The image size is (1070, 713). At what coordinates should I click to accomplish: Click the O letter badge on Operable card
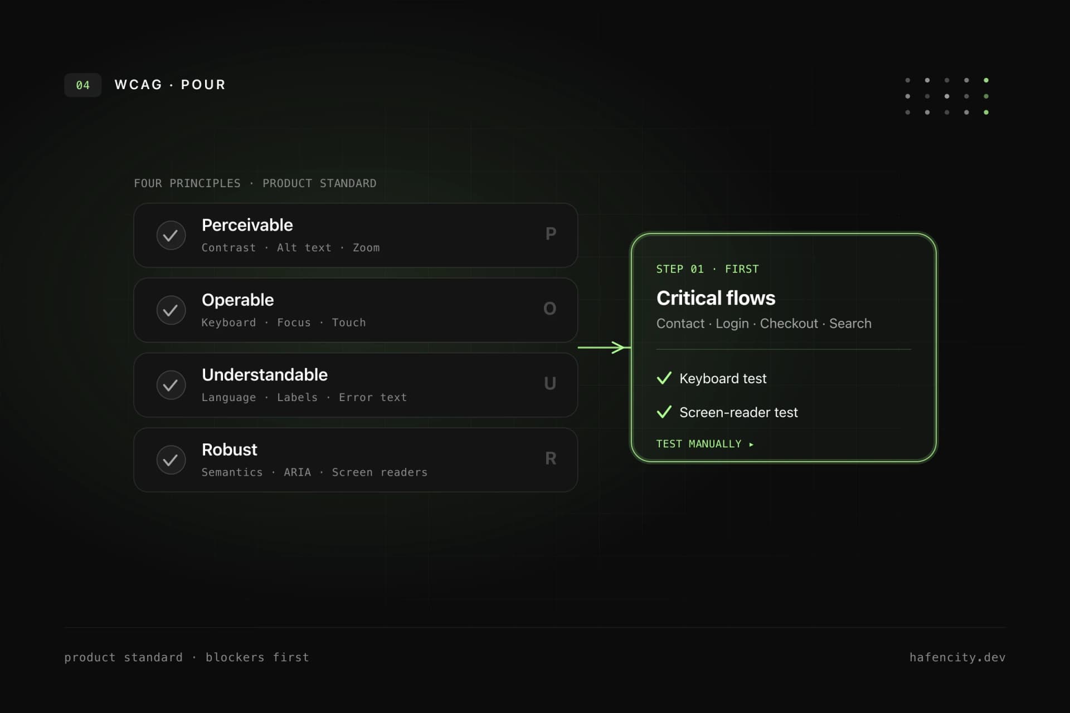(x=550, y=309)
